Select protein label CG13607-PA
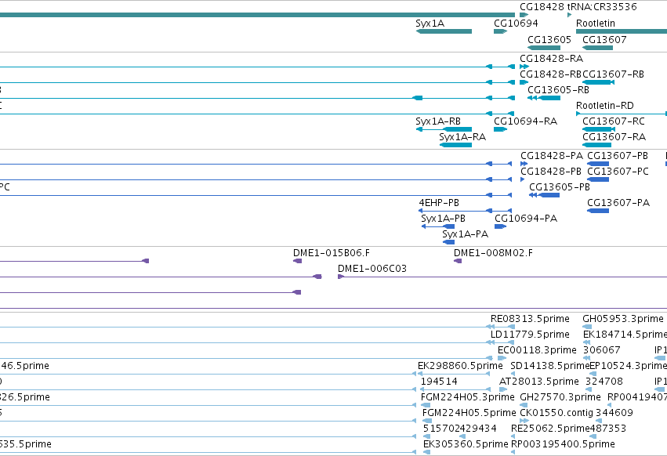 [618, 203]
